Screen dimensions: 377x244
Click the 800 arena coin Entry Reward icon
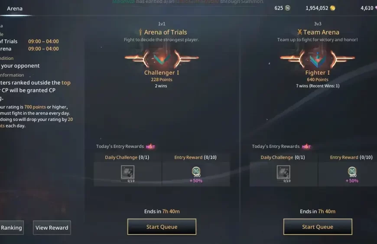(352, 171)
